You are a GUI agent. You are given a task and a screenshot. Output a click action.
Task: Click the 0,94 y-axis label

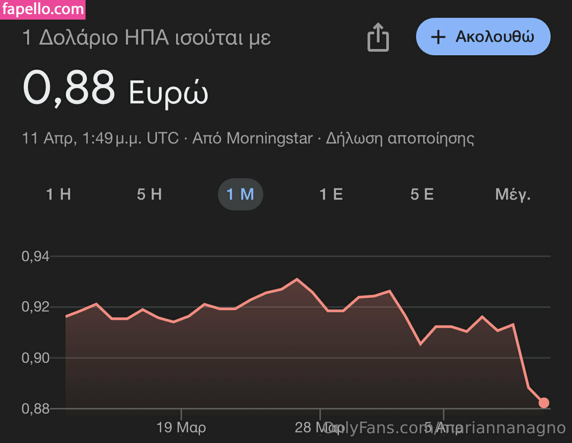(x=35, y=256)
